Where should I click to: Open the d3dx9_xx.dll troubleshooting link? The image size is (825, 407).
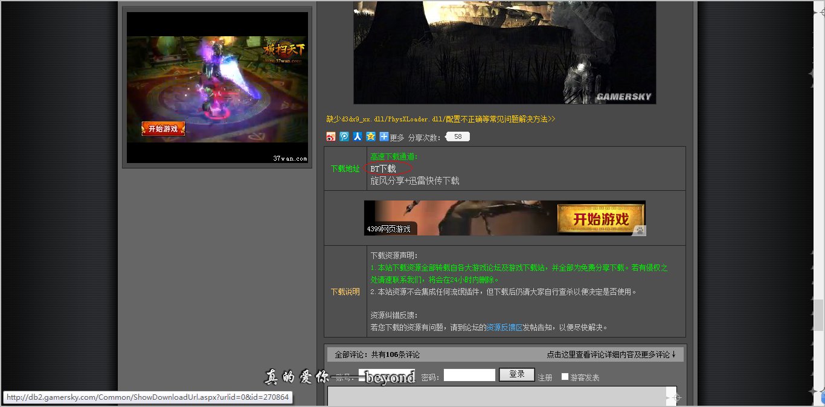pos(440,120)
